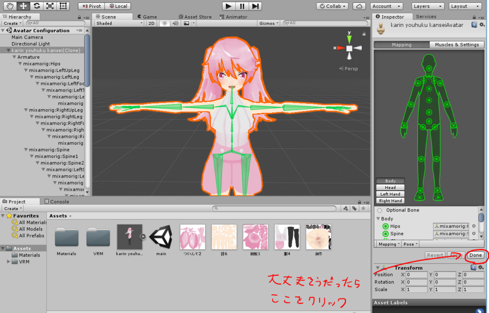Screen dimensions: 489x313
Task: Save search star icon in Project
Action: [363, 209]
